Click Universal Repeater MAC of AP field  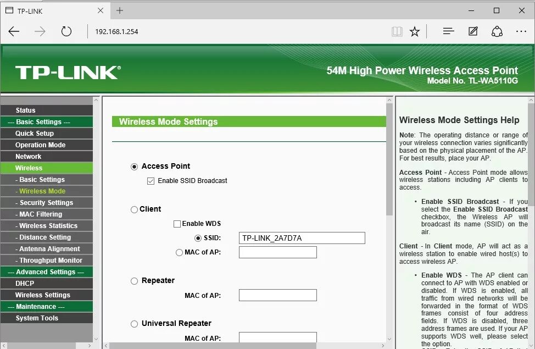278,337
